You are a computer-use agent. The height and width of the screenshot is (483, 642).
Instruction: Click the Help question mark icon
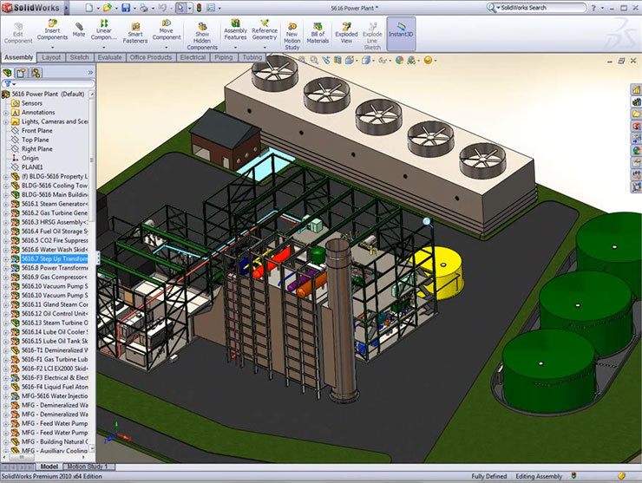(593, 8)
